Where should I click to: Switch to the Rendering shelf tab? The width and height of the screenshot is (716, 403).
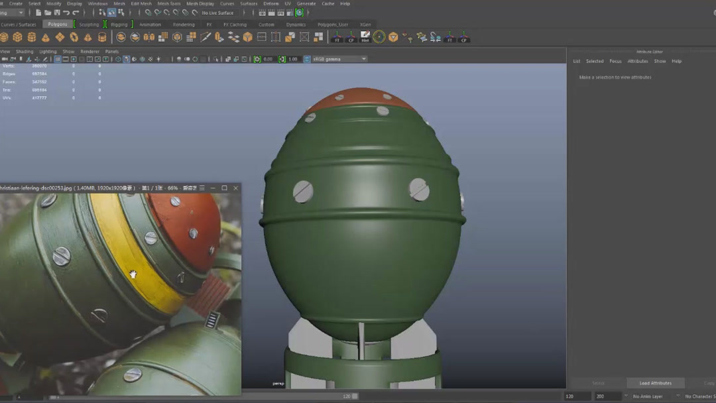[184, 25]
